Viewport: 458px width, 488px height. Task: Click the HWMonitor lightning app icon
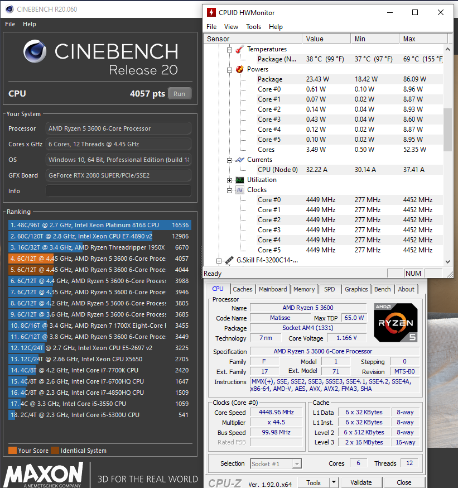pos(211,12)
